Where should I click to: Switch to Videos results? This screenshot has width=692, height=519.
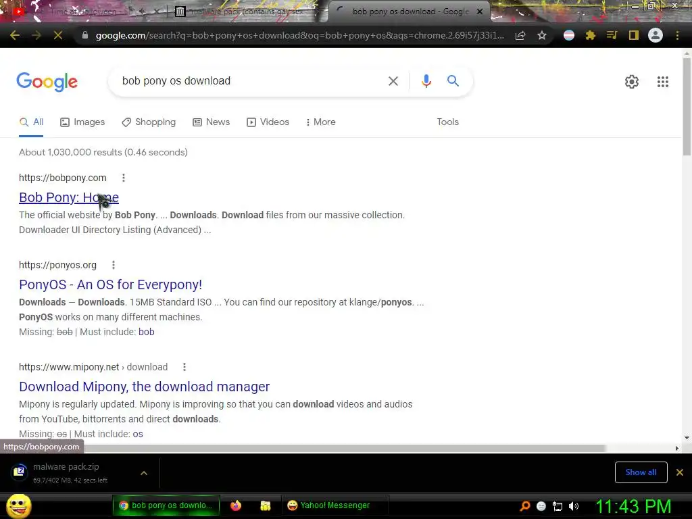(x=268, y=122)
